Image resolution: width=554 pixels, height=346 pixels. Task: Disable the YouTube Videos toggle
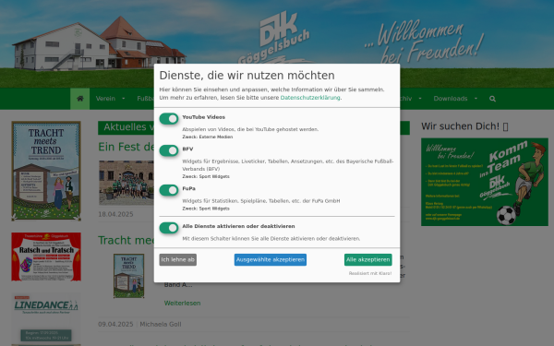coord(169,119)
